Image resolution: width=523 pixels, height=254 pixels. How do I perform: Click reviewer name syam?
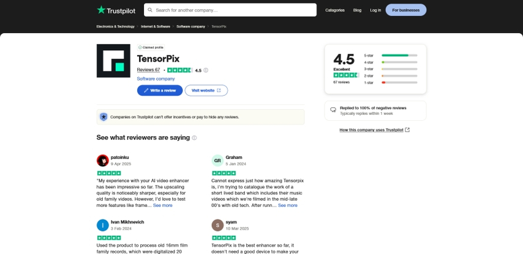pyautogui.click(x=231, y=222)
